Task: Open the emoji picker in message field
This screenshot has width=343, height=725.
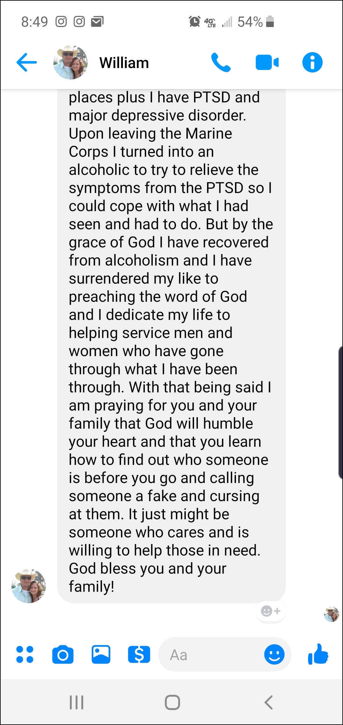Action: coord(274,654)
